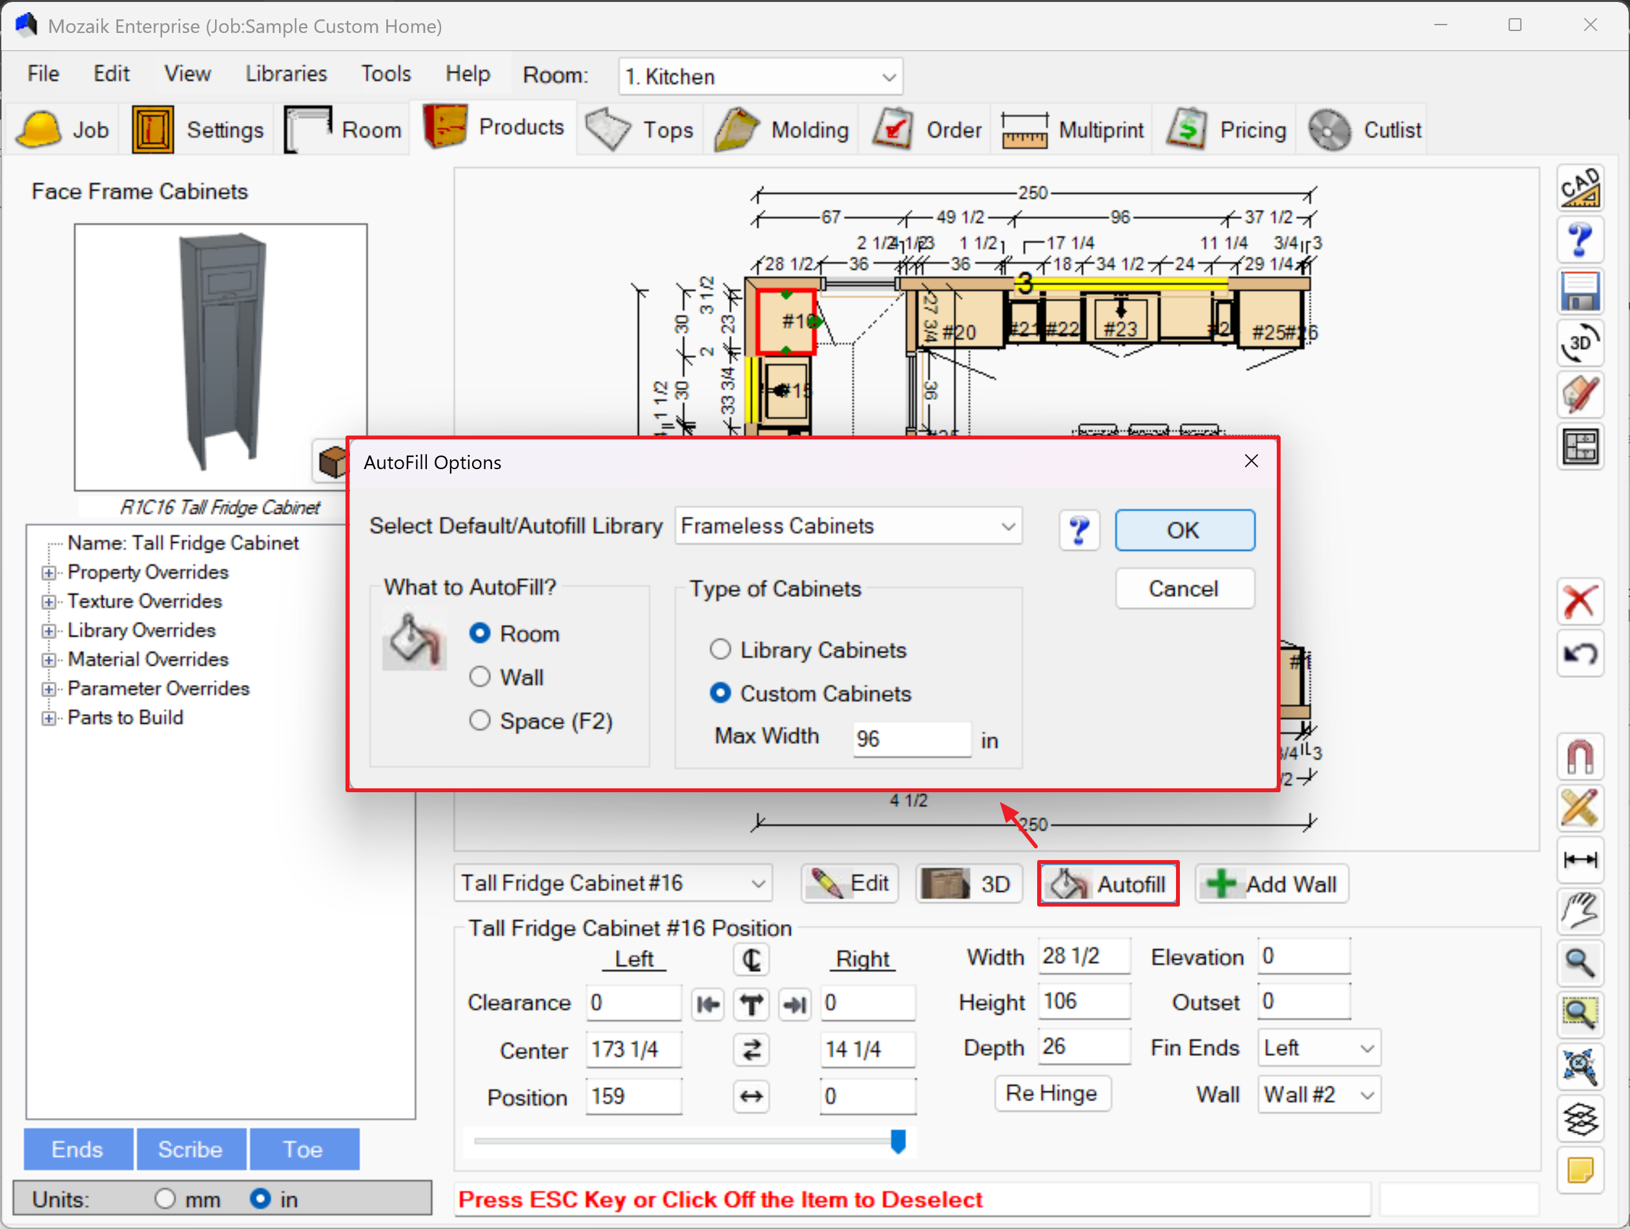
Task: Click the save floppy disk icon
Action: click(x=1580, y=291)
